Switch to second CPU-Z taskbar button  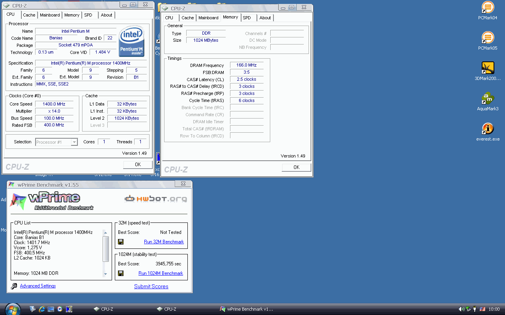pyautogui.click(x=166, y=309)
